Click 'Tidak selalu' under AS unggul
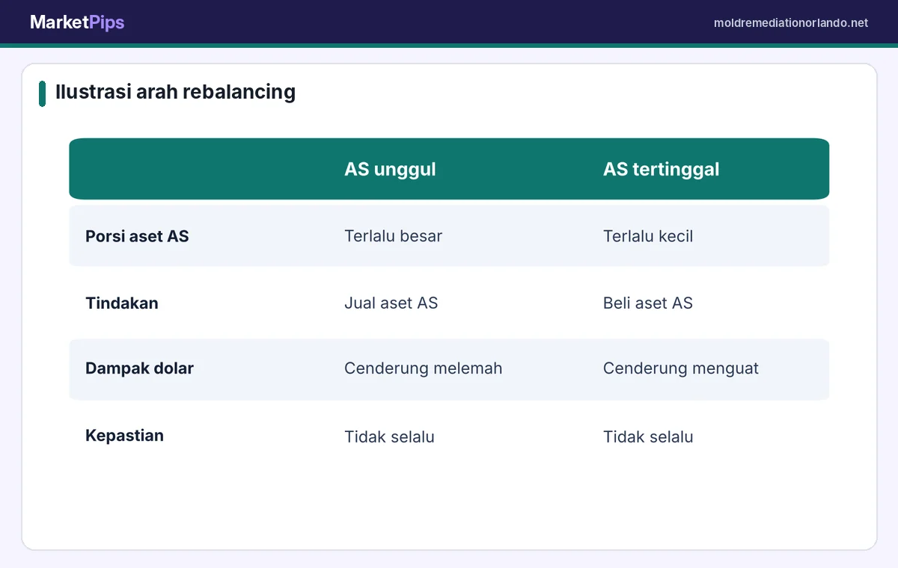This screenshot has width=898, height=568. click(389, 436)
